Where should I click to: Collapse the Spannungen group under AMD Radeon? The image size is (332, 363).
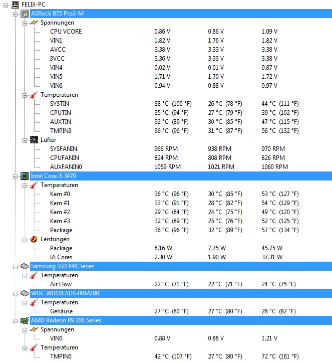tap(25, 330)
